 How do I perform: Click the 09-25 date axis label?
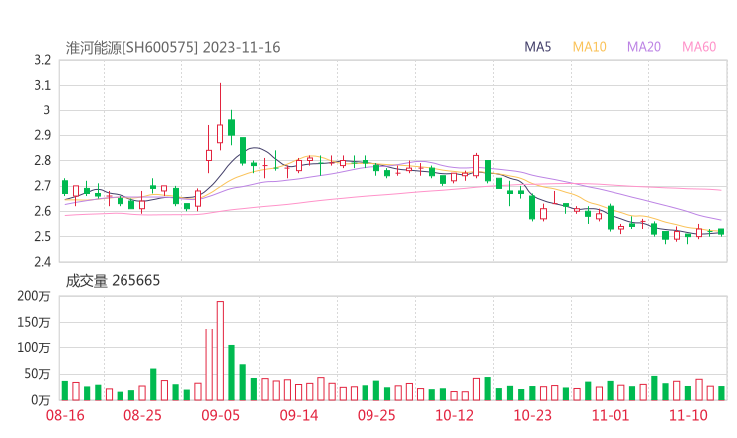click(376, 415)
